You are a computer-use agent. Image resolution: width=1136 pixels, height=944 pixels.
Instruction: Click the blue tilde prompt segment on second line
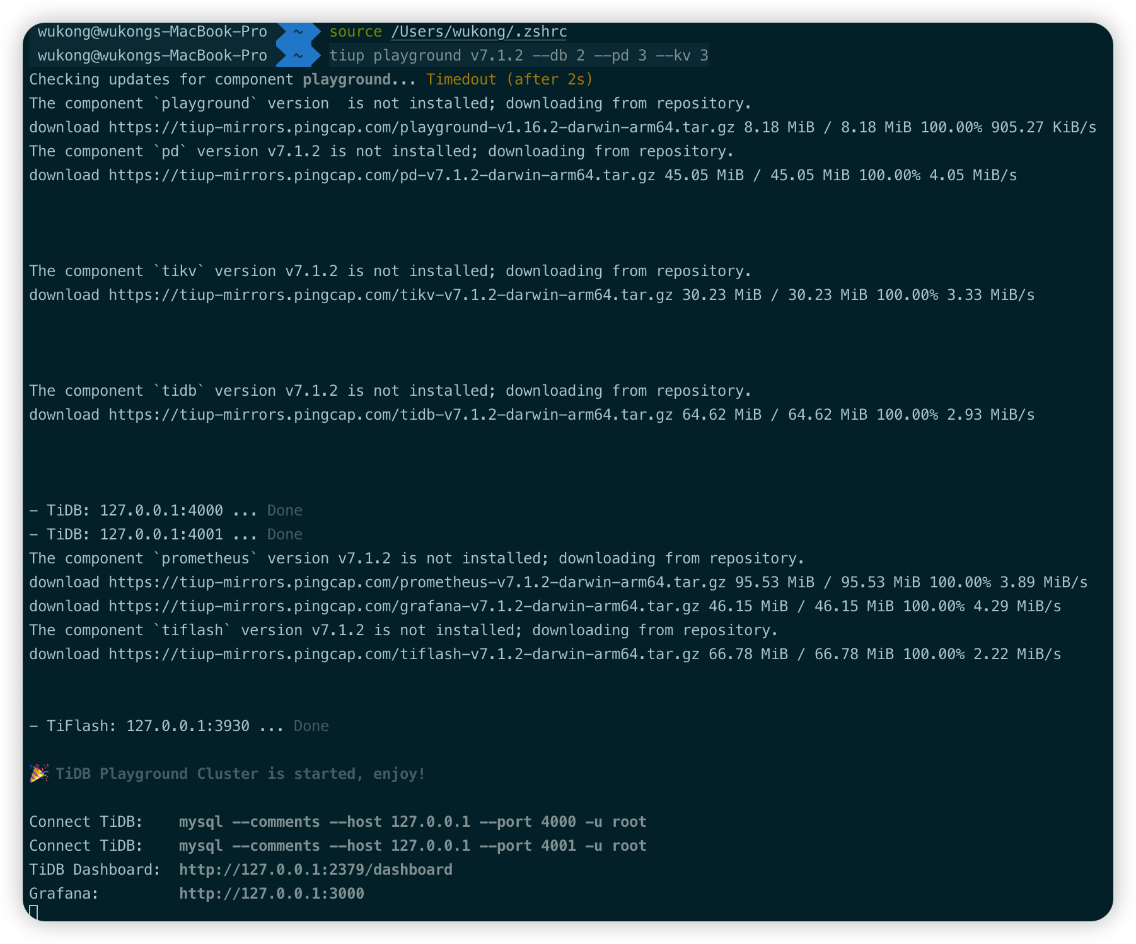(x=298, y=55)
